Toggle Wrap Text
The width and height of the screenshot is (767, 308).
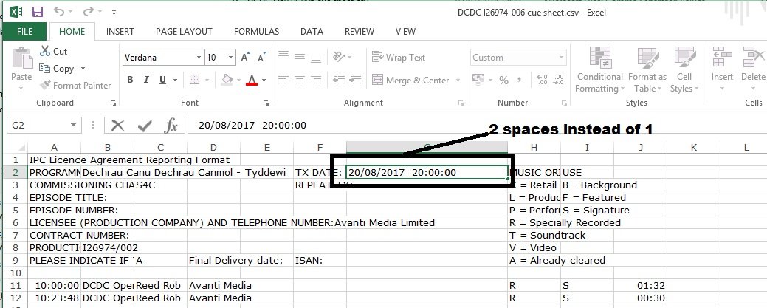[398, 58]
